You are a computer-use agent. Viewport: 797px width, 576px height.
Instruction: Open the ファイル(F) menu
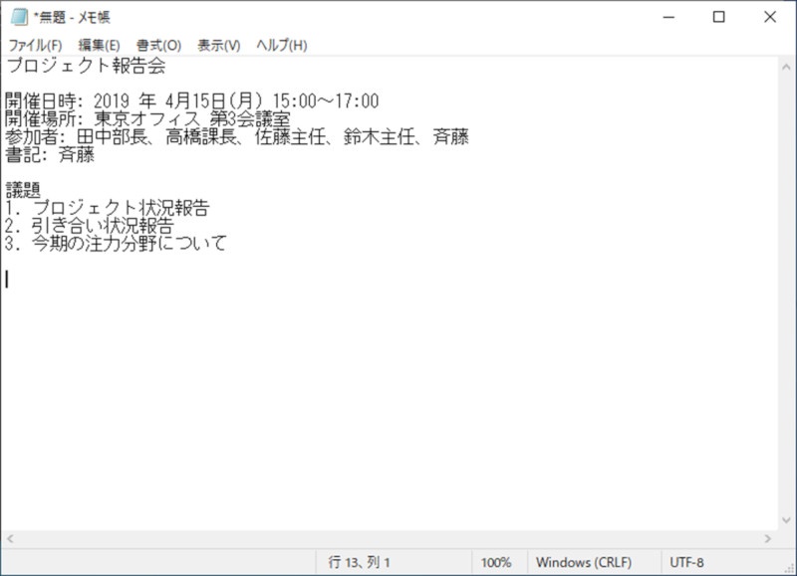[x=35, y=46]
